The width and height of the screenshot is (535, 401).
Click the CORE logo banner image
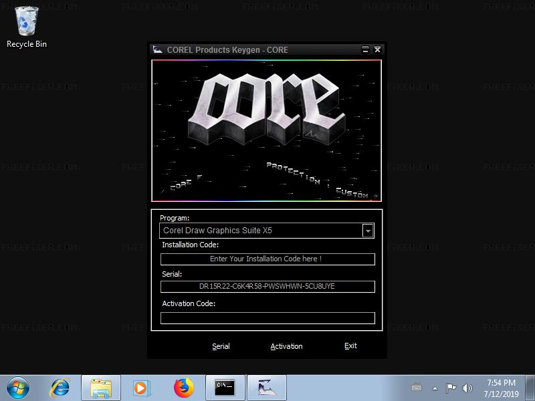click(266, 130)
